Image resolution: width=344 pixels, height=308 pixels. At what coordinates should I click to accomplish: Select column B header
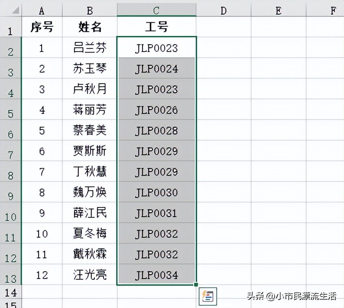pos(90,10)
